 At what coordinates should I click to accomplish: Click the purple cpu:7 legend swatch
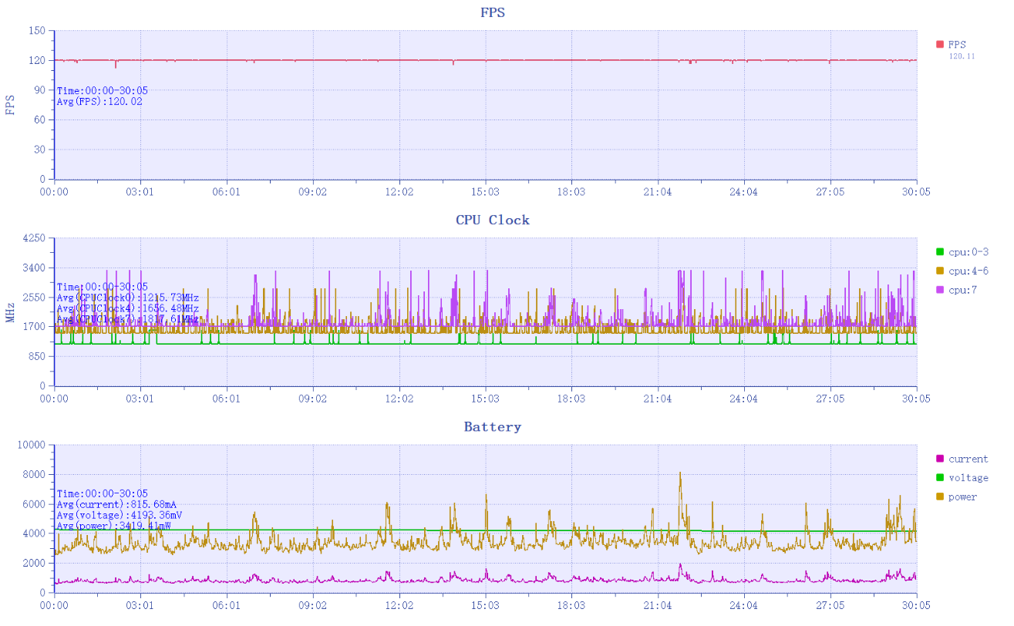[x=939, y=290]
